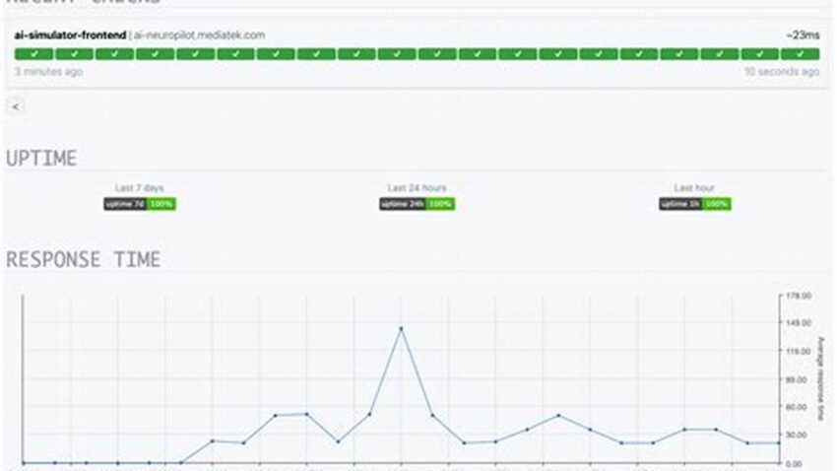
Task: Click the "10 seconds ago" timestamp
Action: (782, 72)
